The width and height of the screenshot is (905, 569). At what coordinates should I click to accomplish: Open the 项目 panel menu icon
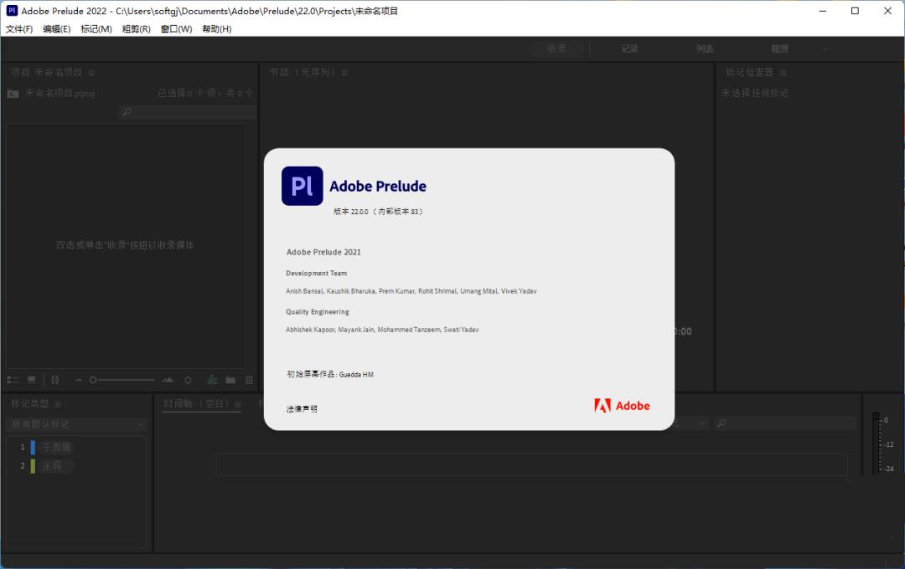92,73
